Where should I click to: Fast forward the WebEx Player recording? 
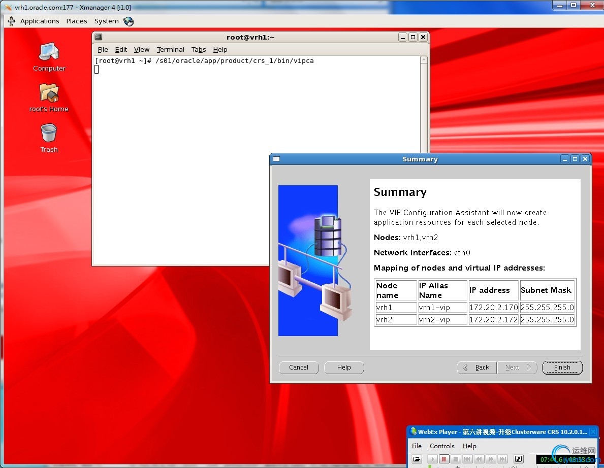(x=491, y=459)
